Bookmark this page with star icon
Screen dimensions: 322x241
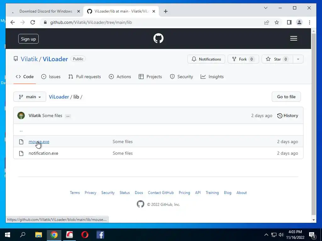coord(277,22)
